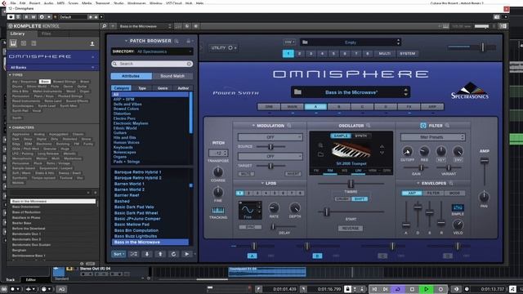The image size is (523, 294).
Task: Open the HW dropdown in the top bar
Action: [x=289, y=42]
